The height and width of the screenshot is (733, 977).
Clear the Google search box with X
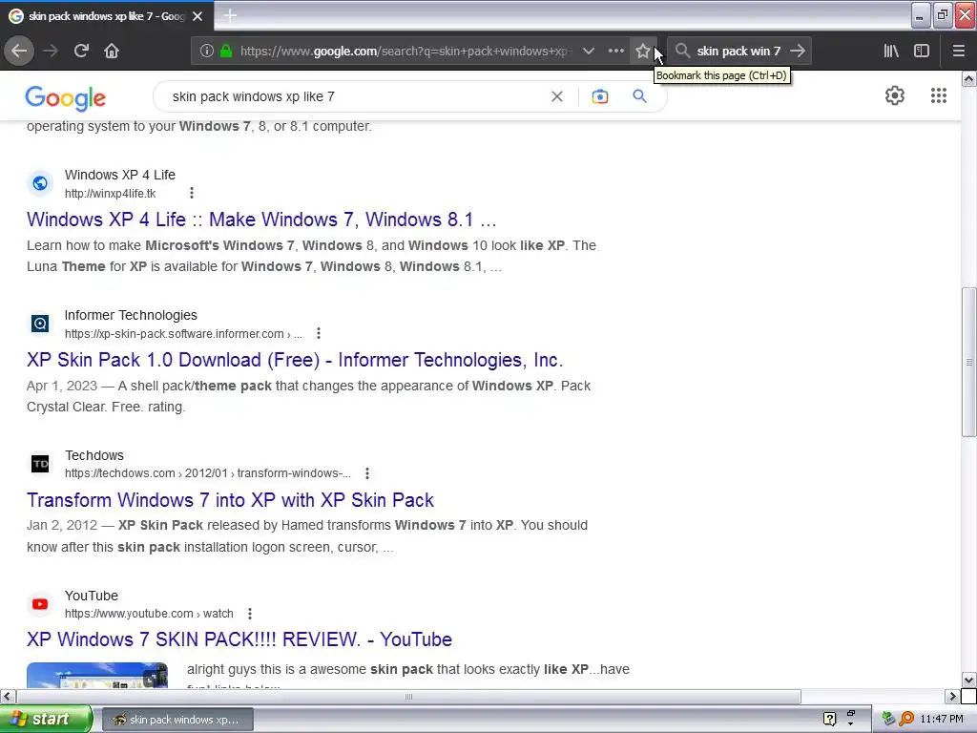point(557,96)
